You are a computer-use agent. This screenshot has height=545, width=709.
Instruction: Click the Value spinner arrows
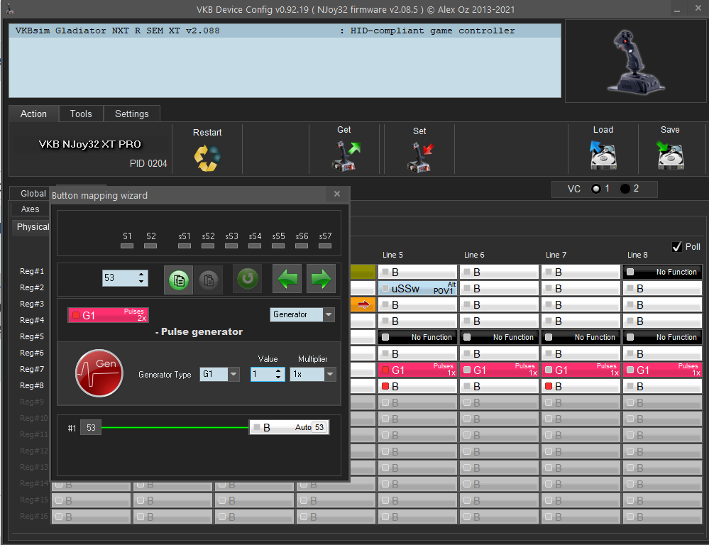point(278,374)
